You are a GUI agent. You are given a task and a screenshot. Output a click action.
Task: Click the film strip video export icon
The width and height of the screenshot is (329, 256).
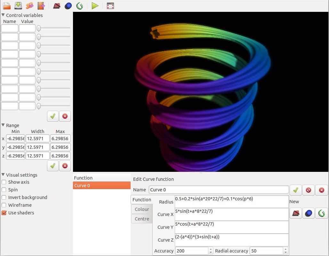point(41,6)
